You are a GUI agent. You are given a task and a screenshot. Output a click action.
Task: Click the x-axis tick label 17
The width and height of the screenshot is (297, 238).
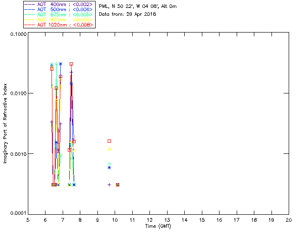tap(237, 220)
